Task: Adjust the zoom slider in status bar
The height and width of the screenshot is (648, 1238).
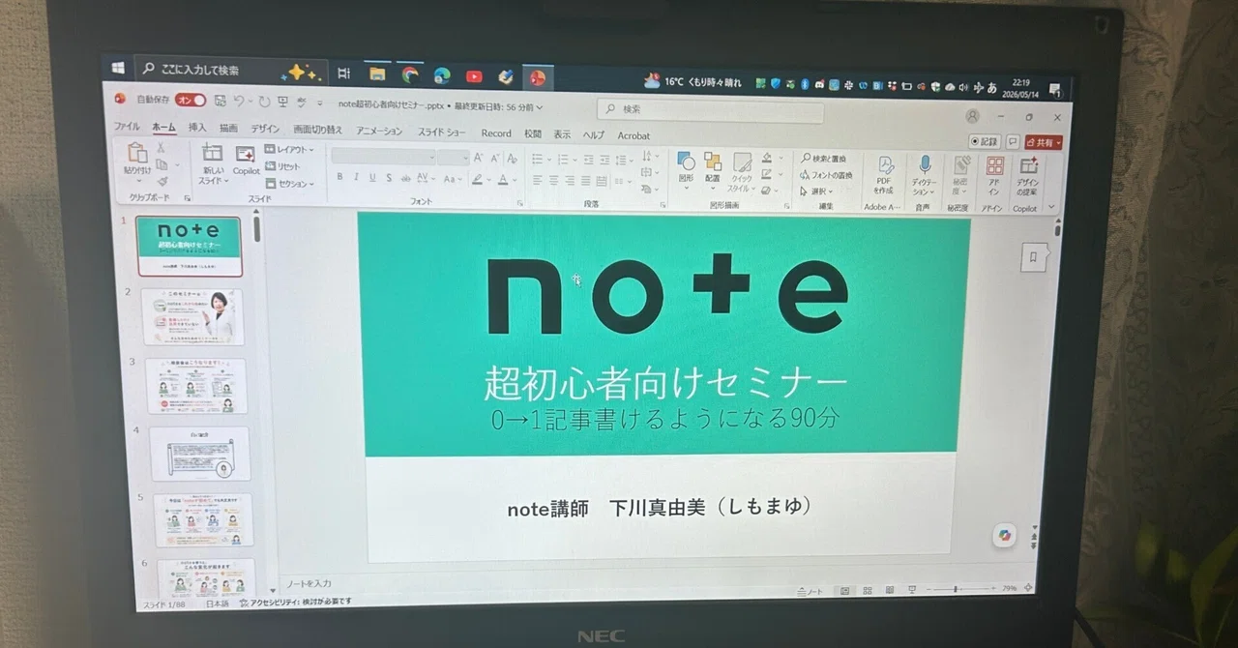Action: click(958, 589)
